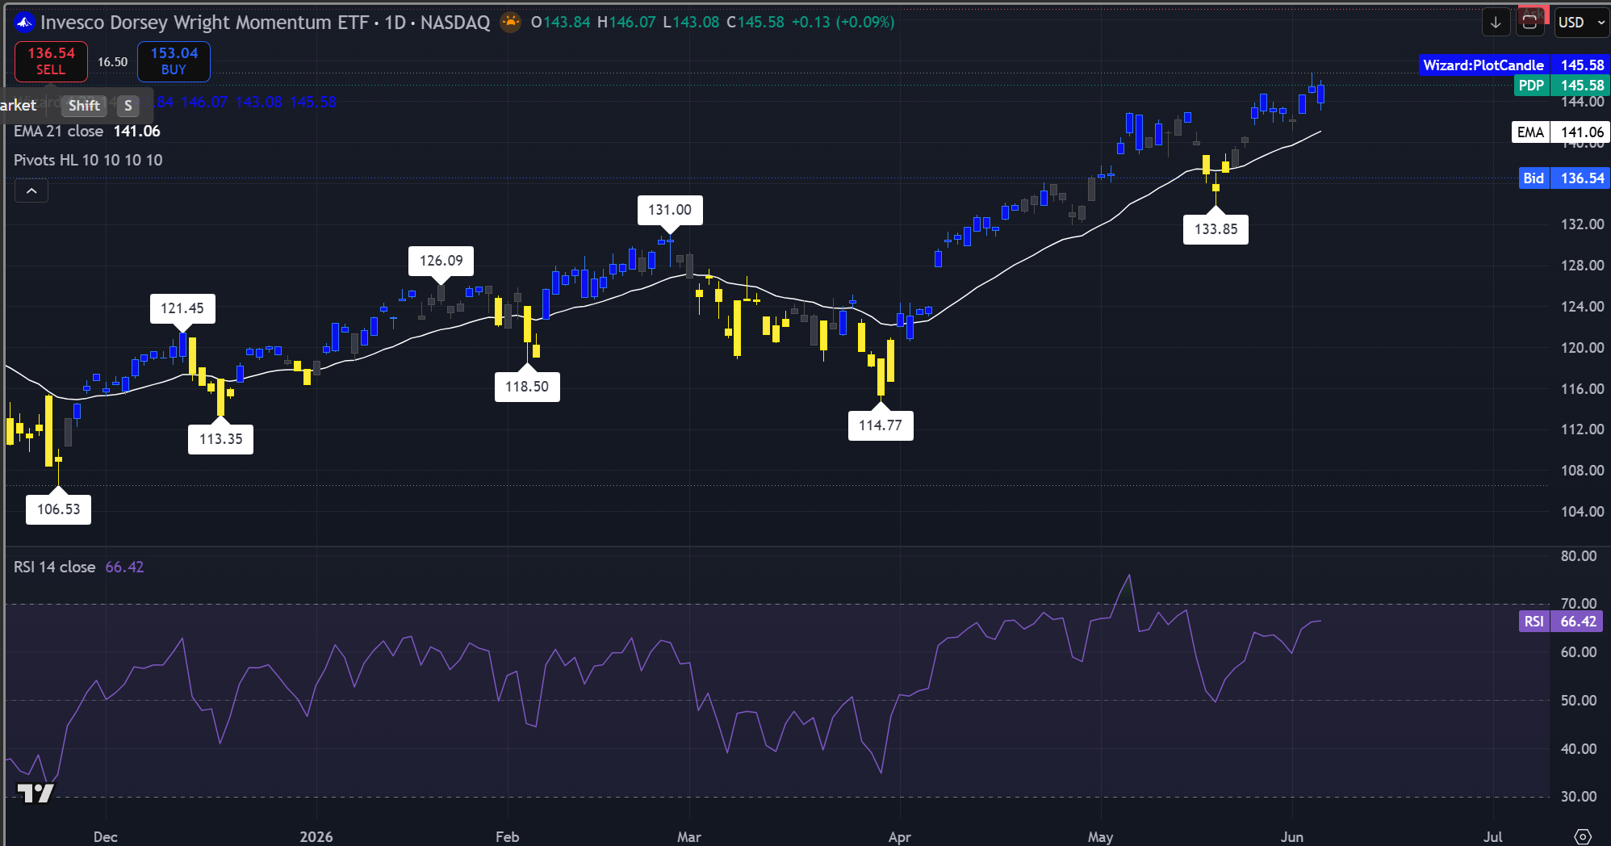Click the blue Bid 136.54 label
Image resolution: width=1611 pixels, height=846 pixels.
[x=1564, y=178]
